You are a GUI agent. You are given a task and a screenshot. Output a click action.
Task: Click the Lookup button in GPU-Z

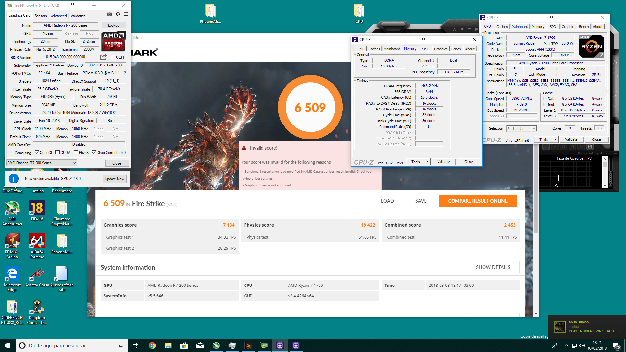click(113, 25)
